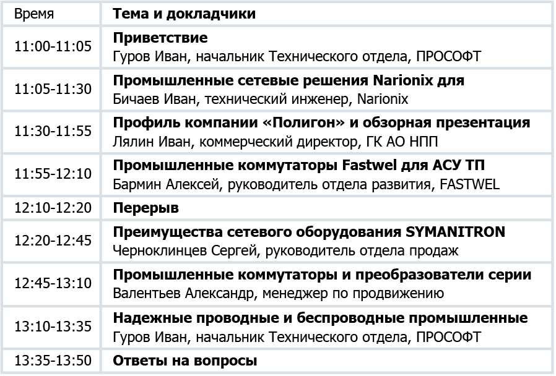Open "Надежные проводные и беспроводные промышленные" title

point(320,318)
